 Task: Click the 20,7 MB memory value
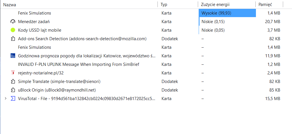coord(273,22)
